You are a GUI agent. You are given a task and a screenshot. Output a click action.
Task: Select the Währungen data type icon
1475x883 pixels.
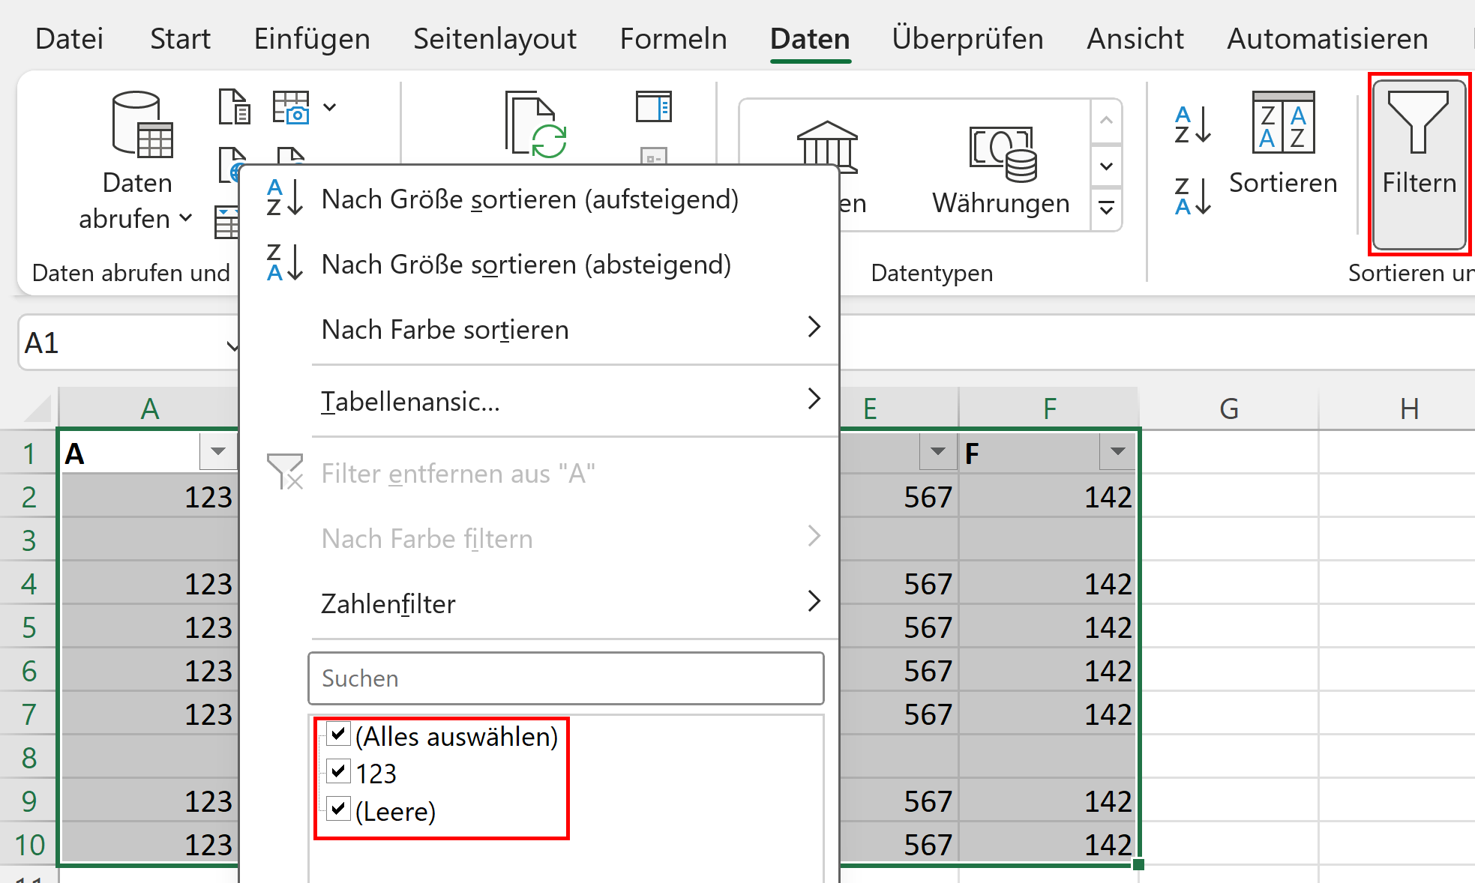coord(1003,154)
